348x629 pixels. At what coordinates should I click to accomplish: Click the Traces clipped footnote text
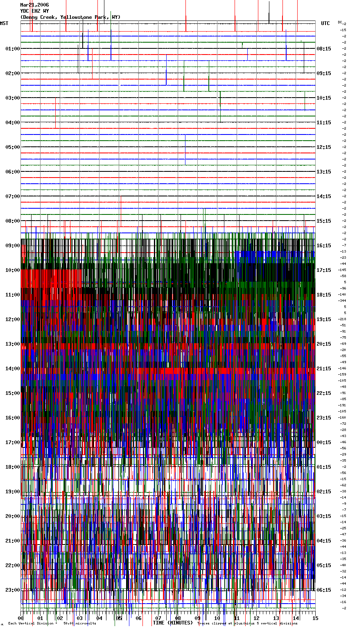click(248, 624)
